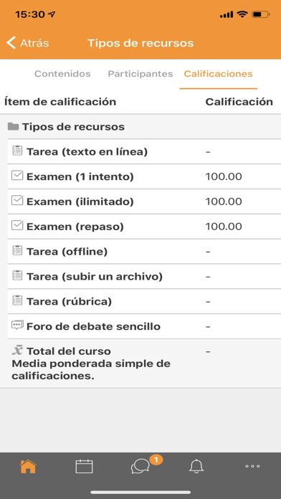Click the quiz icon beside Examen (1 intento)
The image size is (281, 499).
(x=17, y=176)
